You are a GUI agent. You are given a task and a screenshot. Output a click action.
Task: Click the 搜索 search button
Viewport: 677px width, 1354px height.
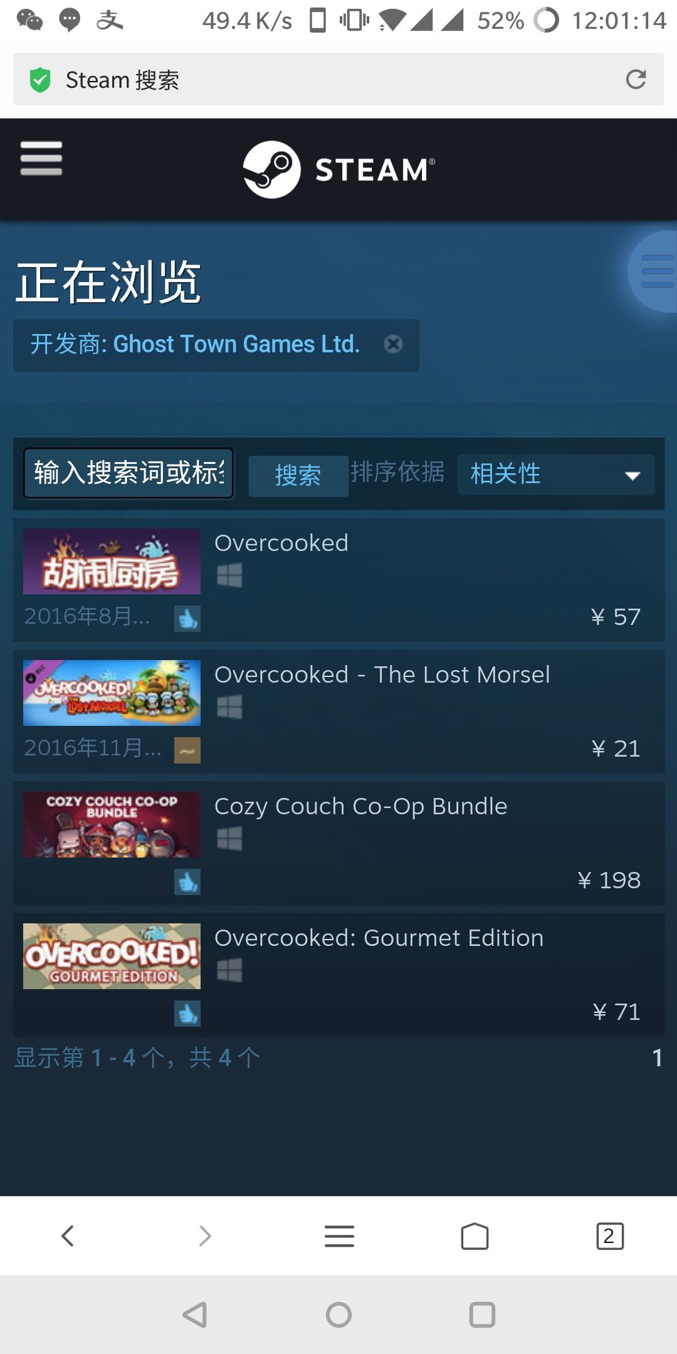point(298,476)
